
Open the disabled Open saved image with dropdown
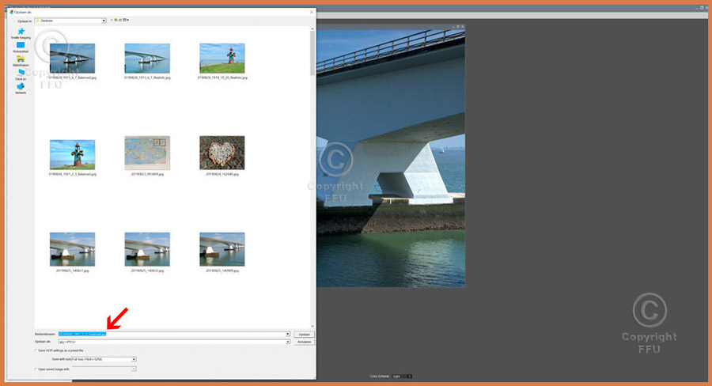104,369
